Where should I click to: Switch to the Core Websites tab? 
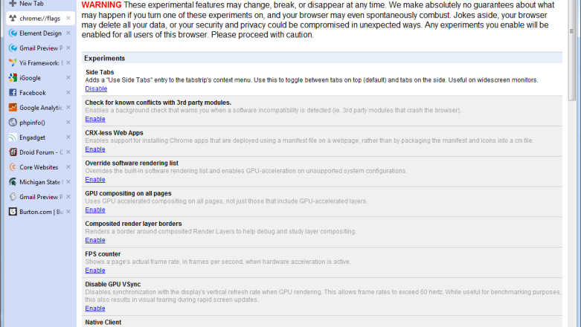pos(40,167)
